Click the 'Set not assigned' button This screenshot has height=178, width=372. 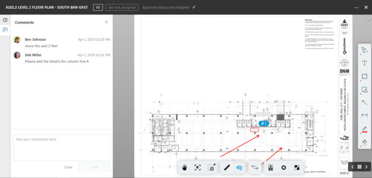point(122,7)
